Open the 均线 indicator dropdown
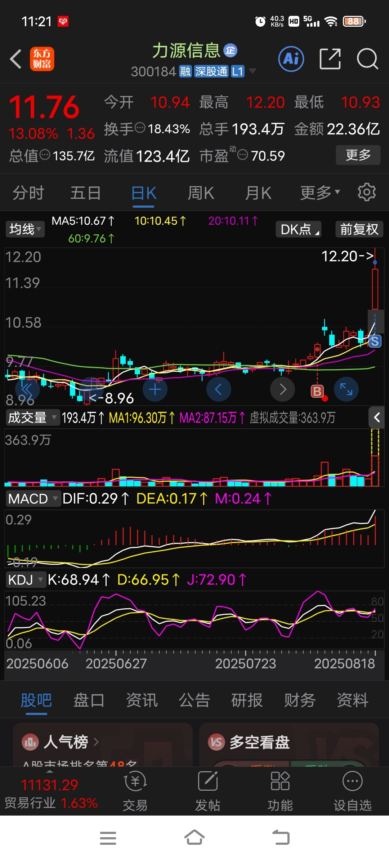The width and height of the screenshot is (389, 861). click(x=25, y=229)
